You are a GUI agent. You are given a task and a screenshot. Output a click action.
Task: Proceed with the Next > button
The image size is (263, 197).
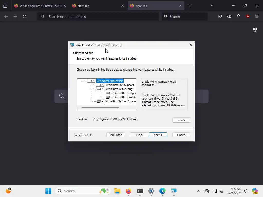pyautogui.click(x=158, y=135)
